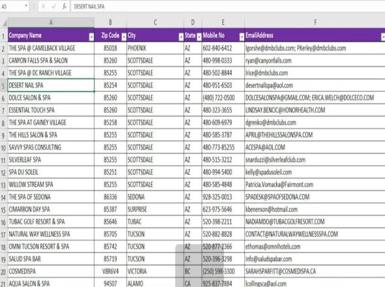385x287 pixels.
Task: Click zip code cell 85018
Action: pyautogui.click(x=110, y=48)
